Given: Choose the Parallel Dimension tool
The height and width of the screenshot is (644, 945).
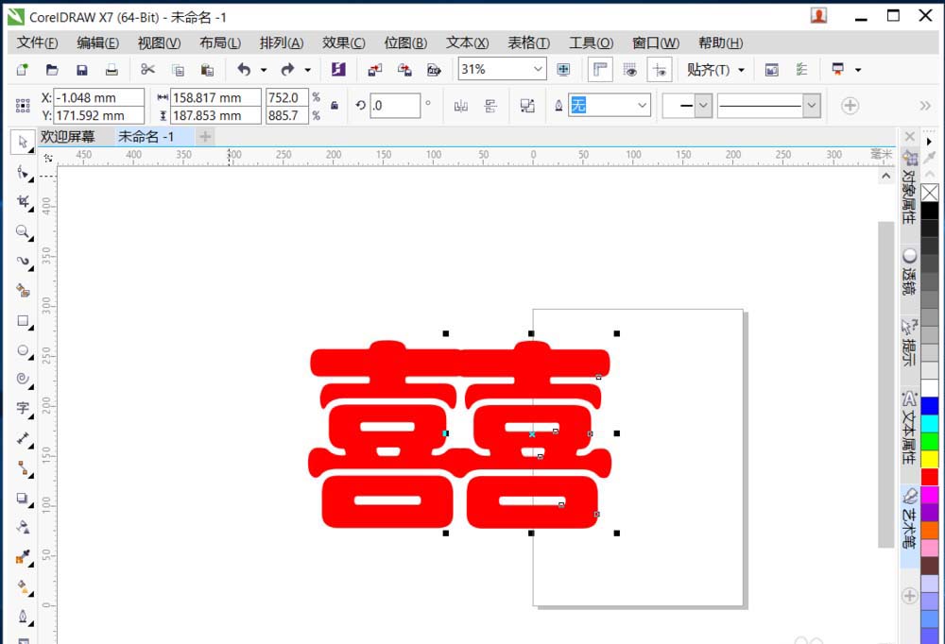Looking at the screenshot, I should point(23,438).
